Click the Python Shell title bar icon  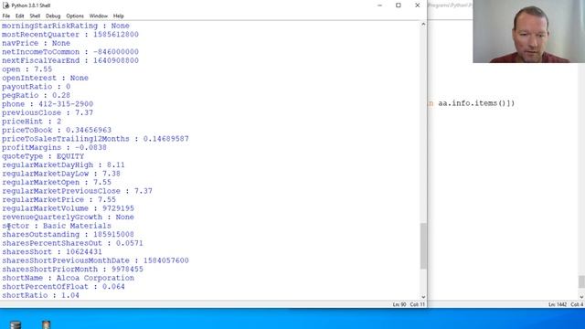tap(6, 5)
